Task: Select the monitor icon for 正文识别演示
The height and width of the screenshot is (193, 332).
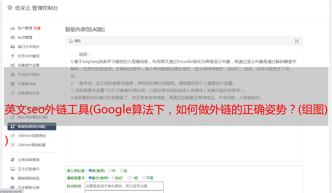Action: 12,169
